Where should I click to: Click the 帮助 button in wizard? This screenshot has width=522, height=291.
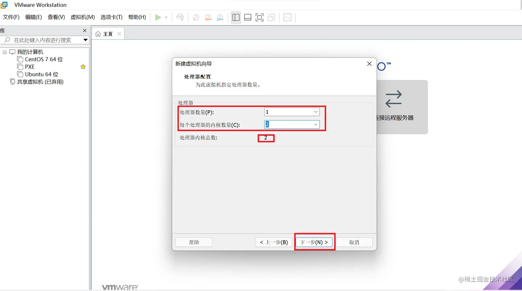[x=194, y=242]
